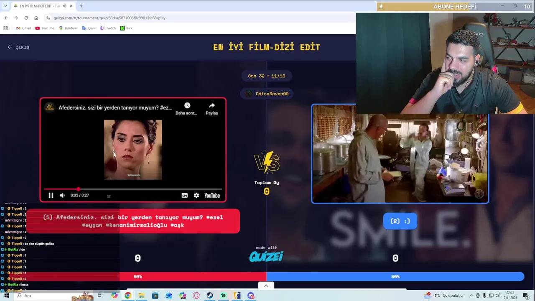Mute the tab via speaker icon

[64, 6]
